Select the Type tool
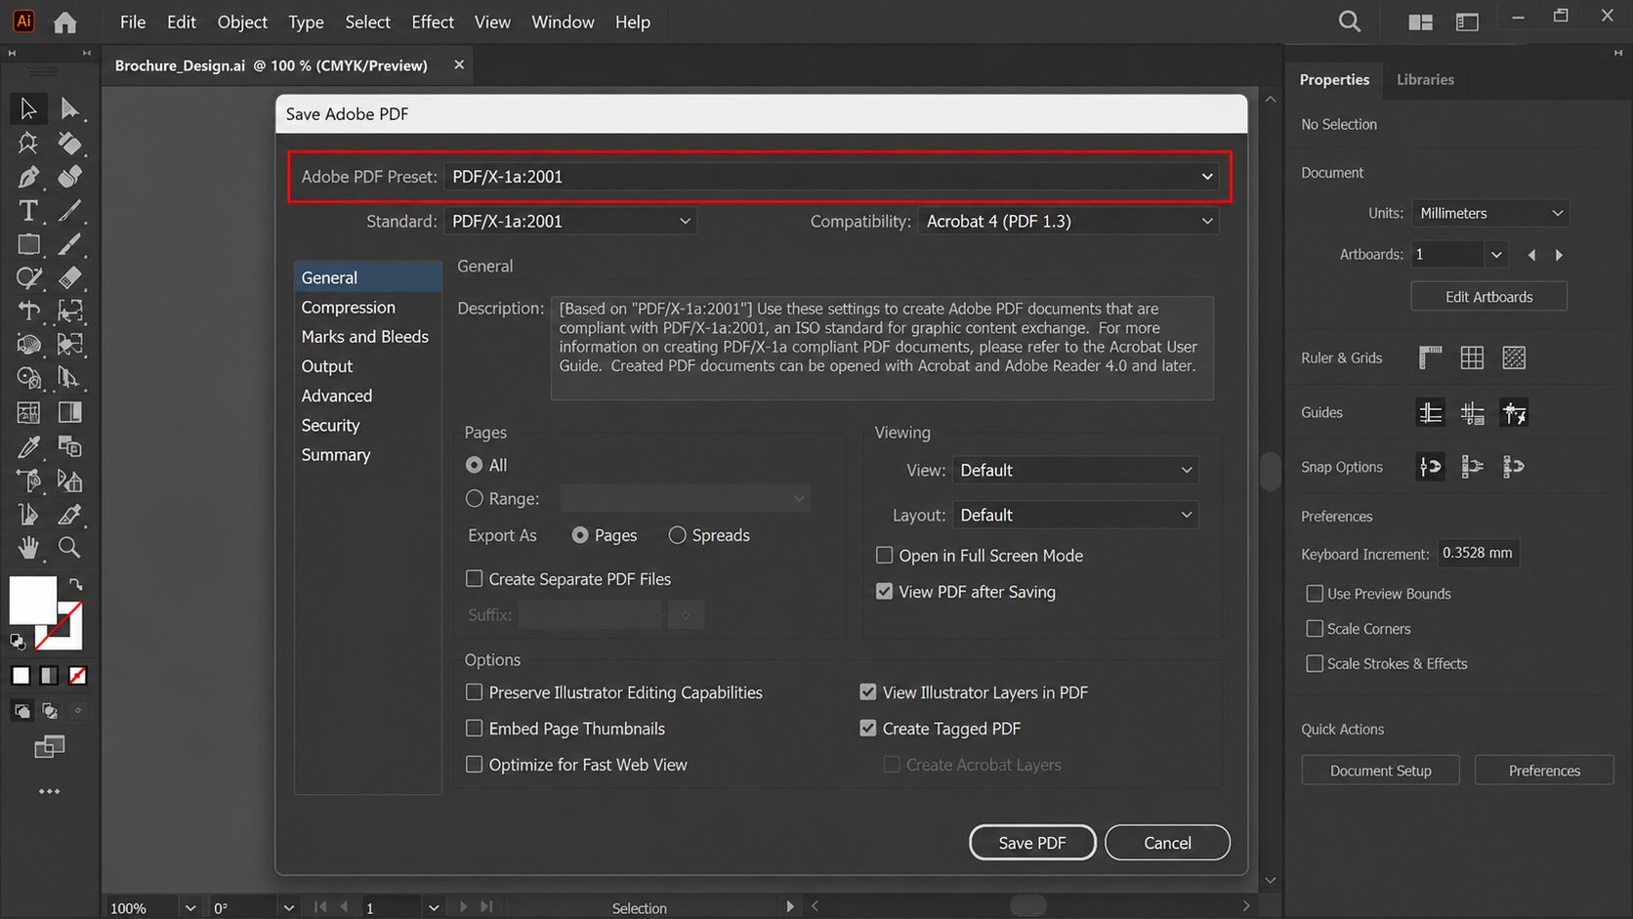 (28, 210)
